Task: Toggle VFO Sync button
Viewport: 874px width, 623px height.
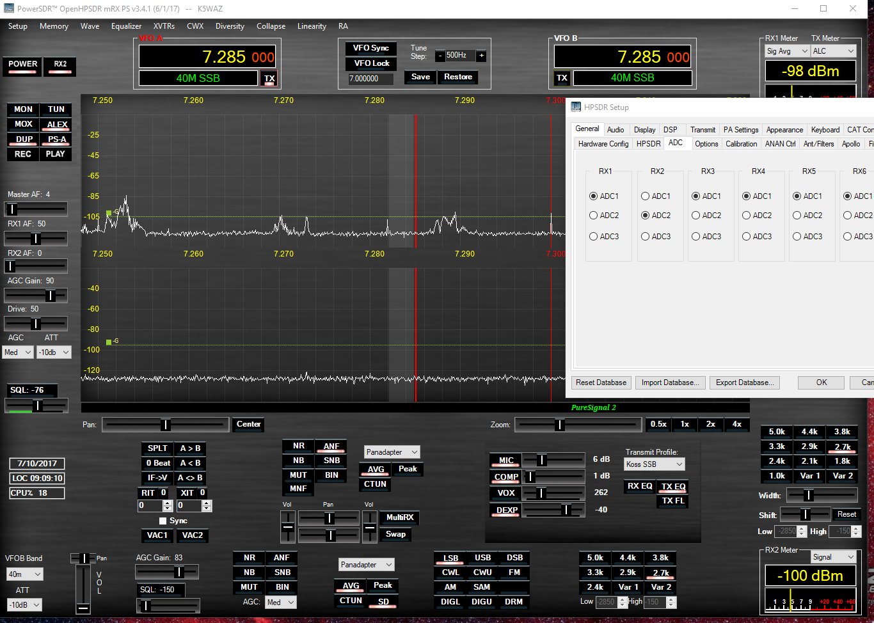Action: point(371,49)
